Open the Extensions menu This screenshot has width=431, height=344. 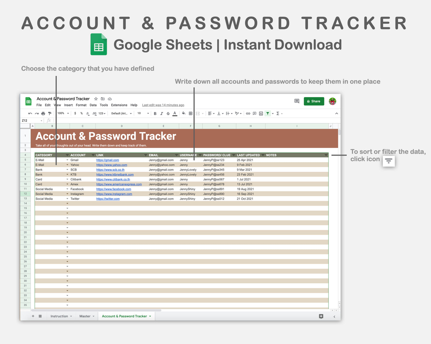pos(119,105)
